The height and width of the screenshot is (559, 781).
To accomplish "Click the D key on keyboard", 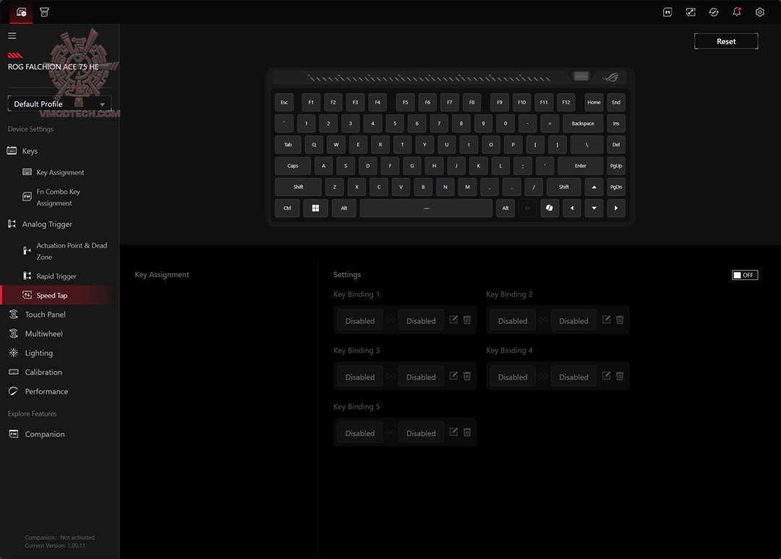I will coord(367,166).
